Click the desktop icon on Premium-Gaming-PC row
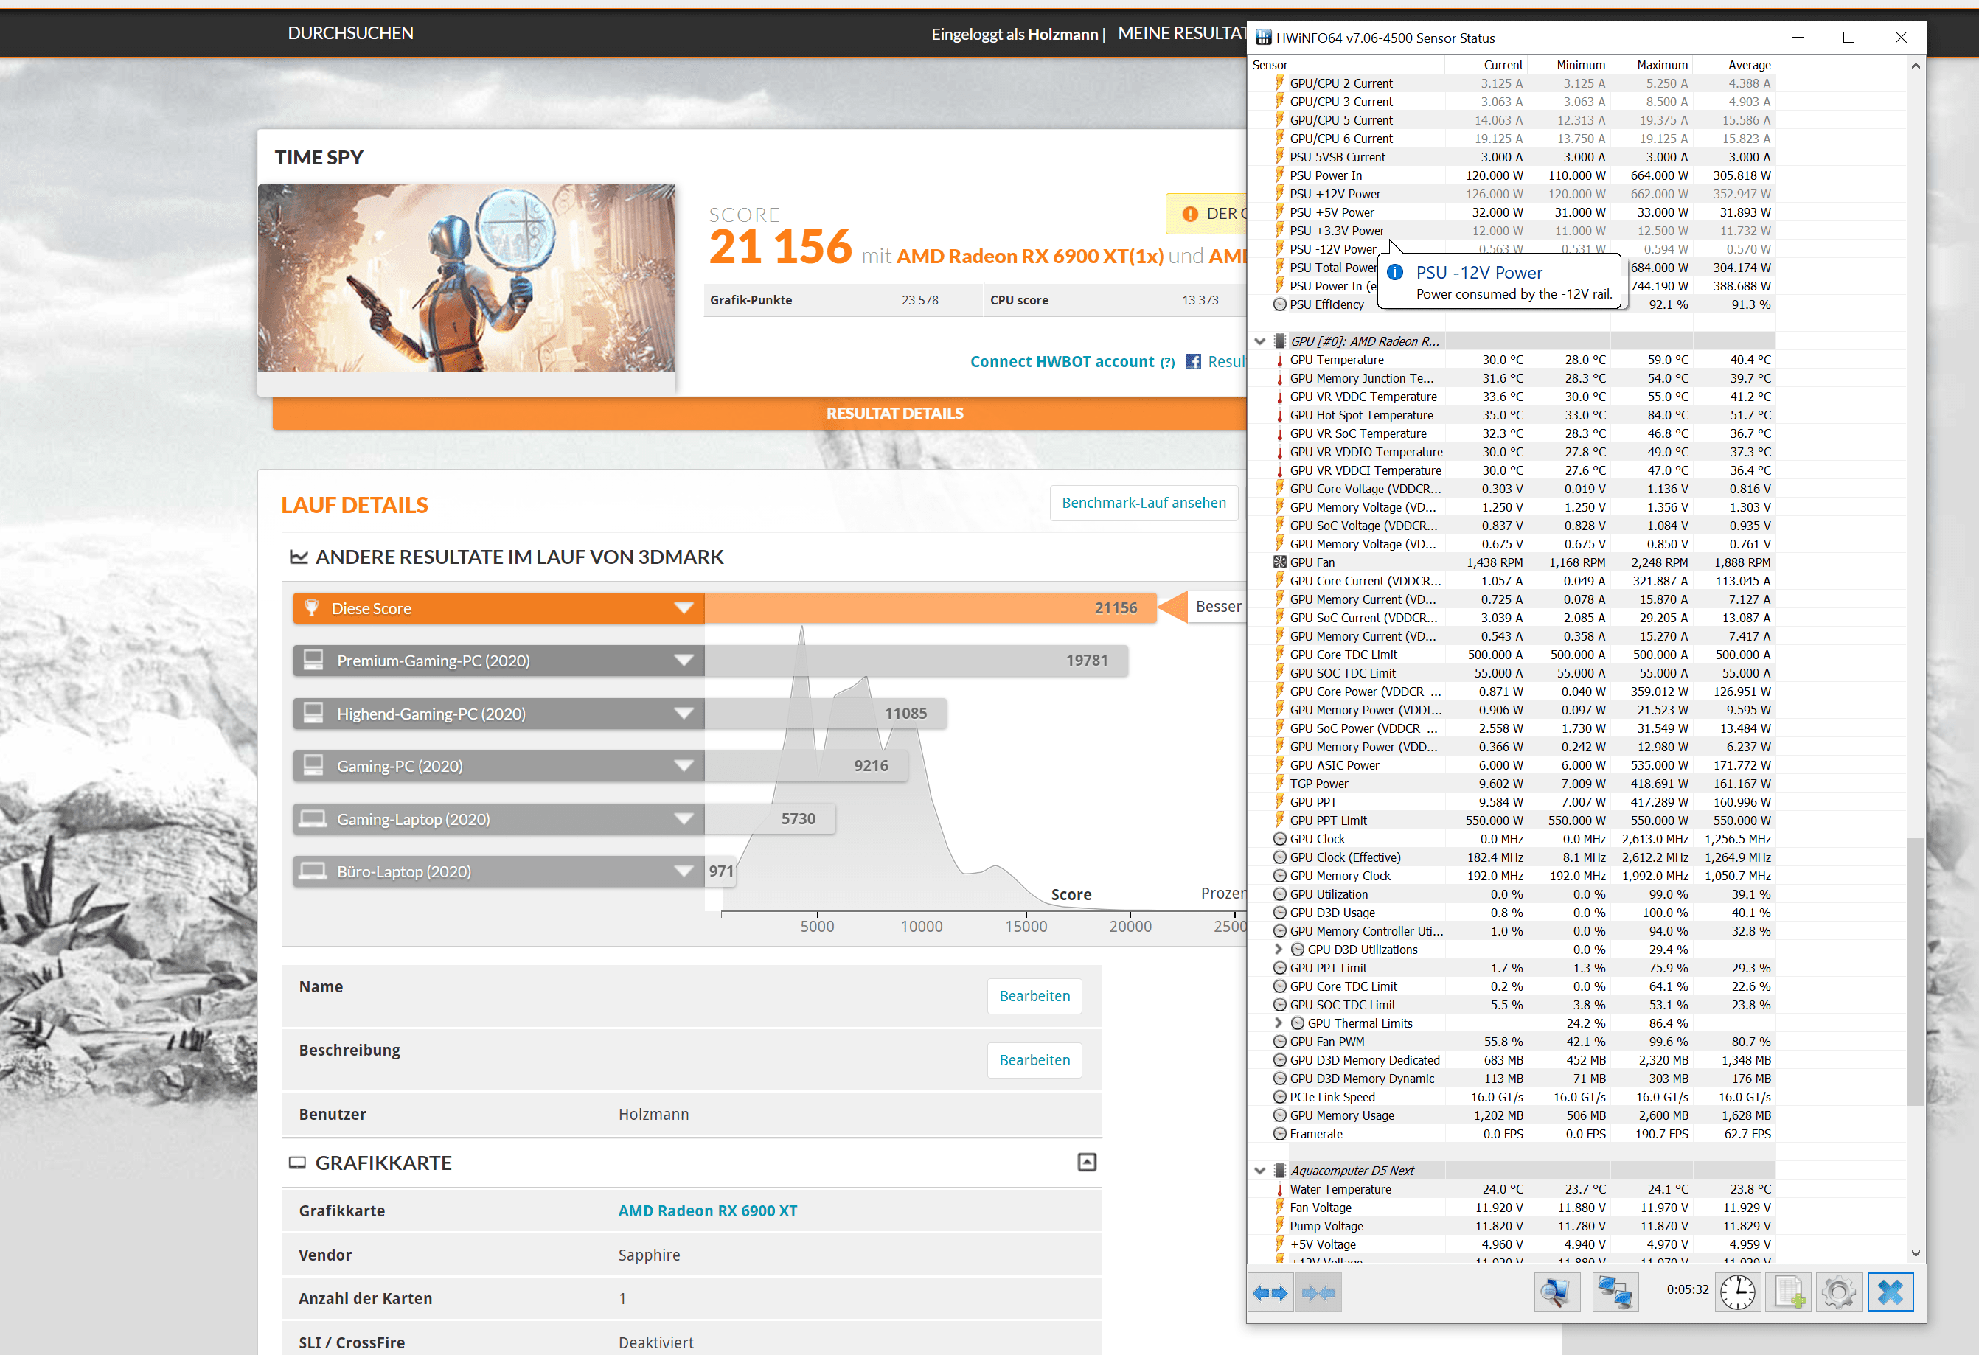Screen dimensions: 1979x1355 (x=313, y=660)
